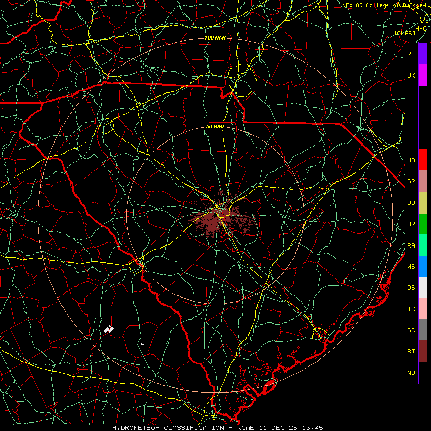Select the IC light pink legend swatch
The image size is (431, 431).
click(423, 309)
